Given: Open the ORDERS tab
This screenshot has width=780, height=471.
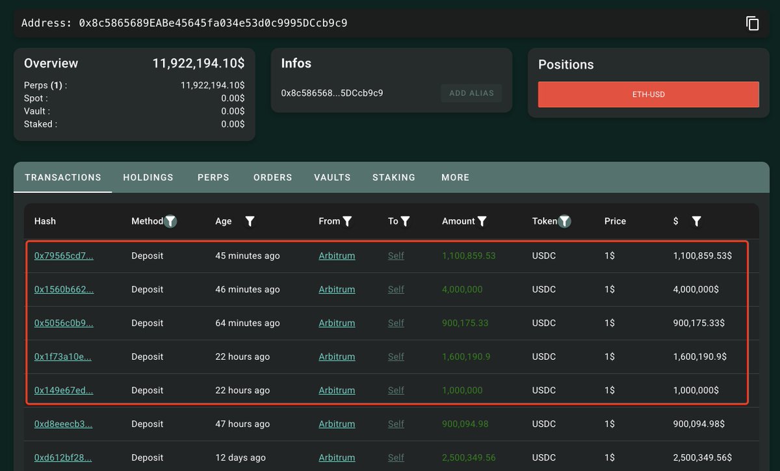Looking at the screenshot, I should click(273, 177).
